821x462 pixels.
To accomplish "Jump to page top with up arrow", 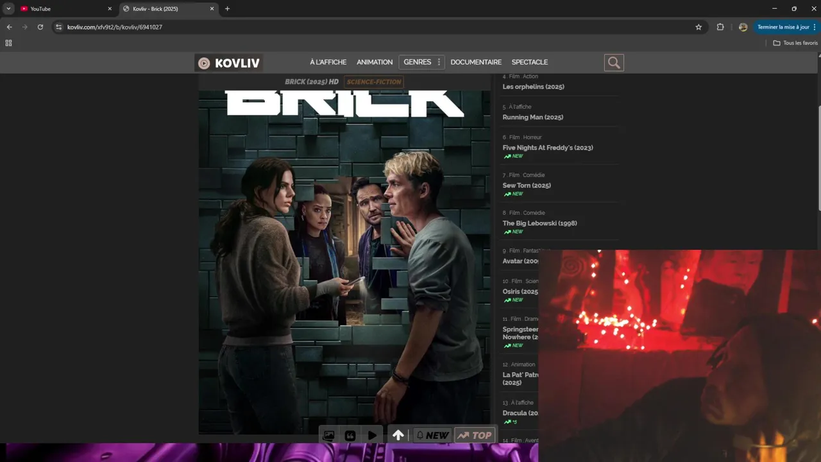I will click(x=398, y=435).
